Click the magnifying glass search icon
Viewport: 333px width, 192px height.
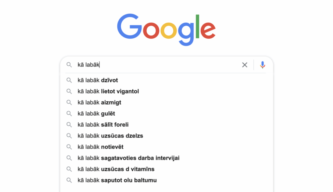click(x=69, y=65)
